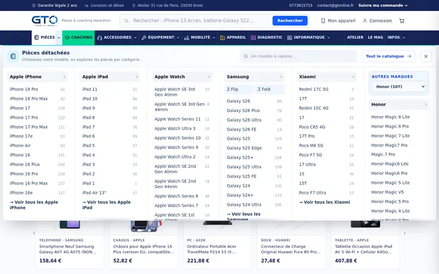Select the Z Flip tab
Viewport: 439px width, 274px height.
coord(239,89)
